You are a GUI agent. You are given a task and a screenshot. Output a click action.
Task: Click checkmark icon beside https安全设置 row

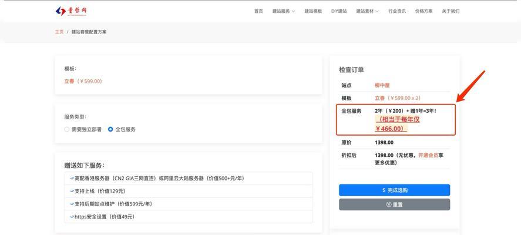(72, 217)
